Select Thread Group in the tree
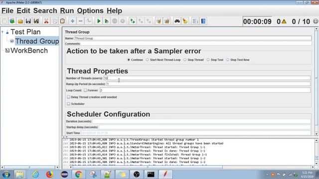The height and width of the screenshot is (179, 319). (x=37, y=41)
